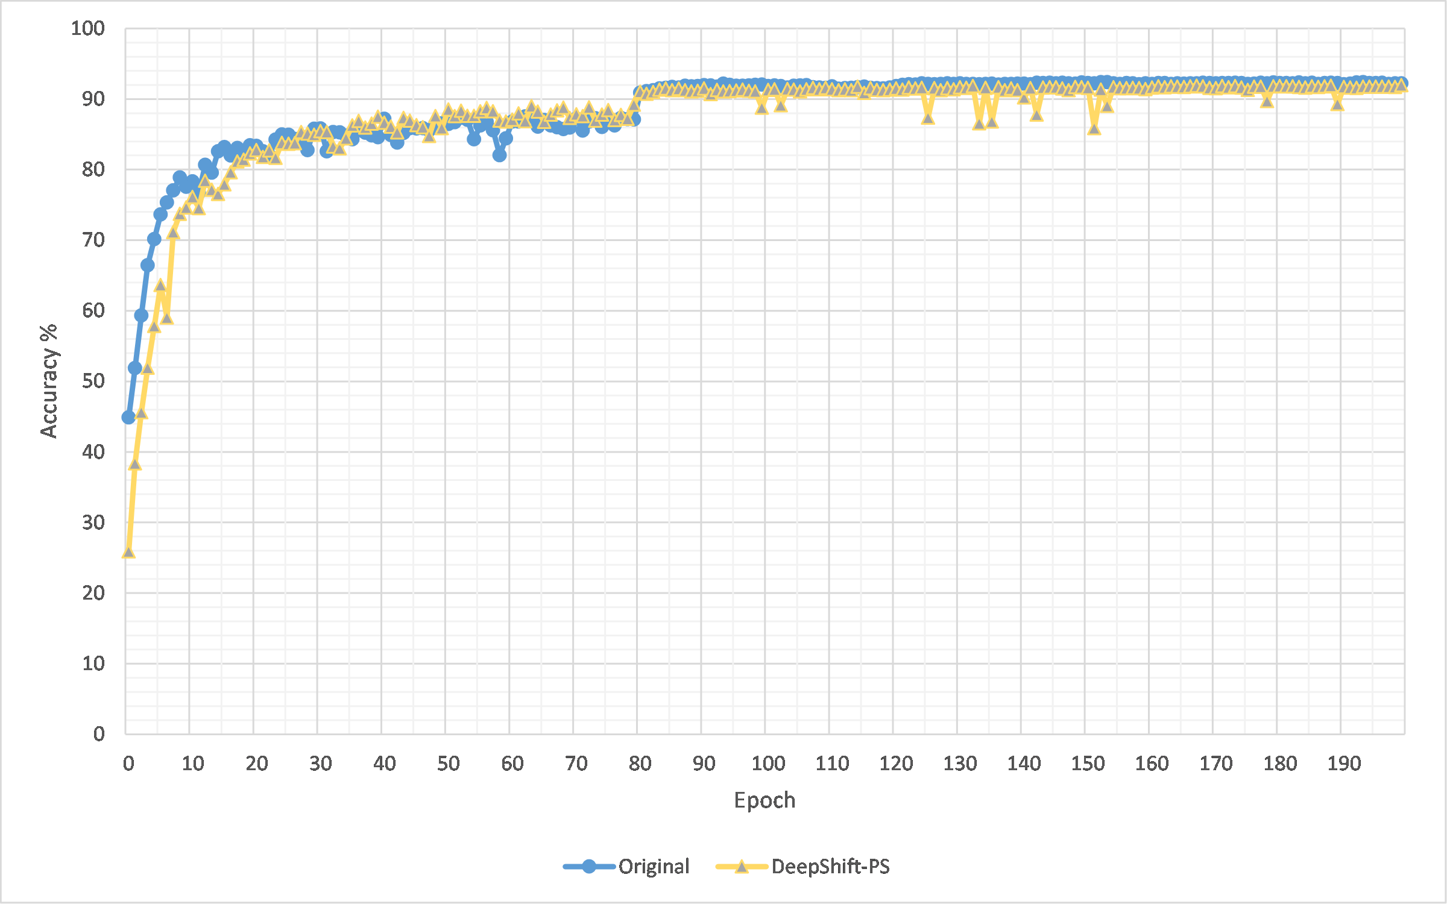Select the yellow DeepShift-PS legend triangle marker
Image resolution: width=1447 pixels, height=904 pixels.
tap(742, 867)
